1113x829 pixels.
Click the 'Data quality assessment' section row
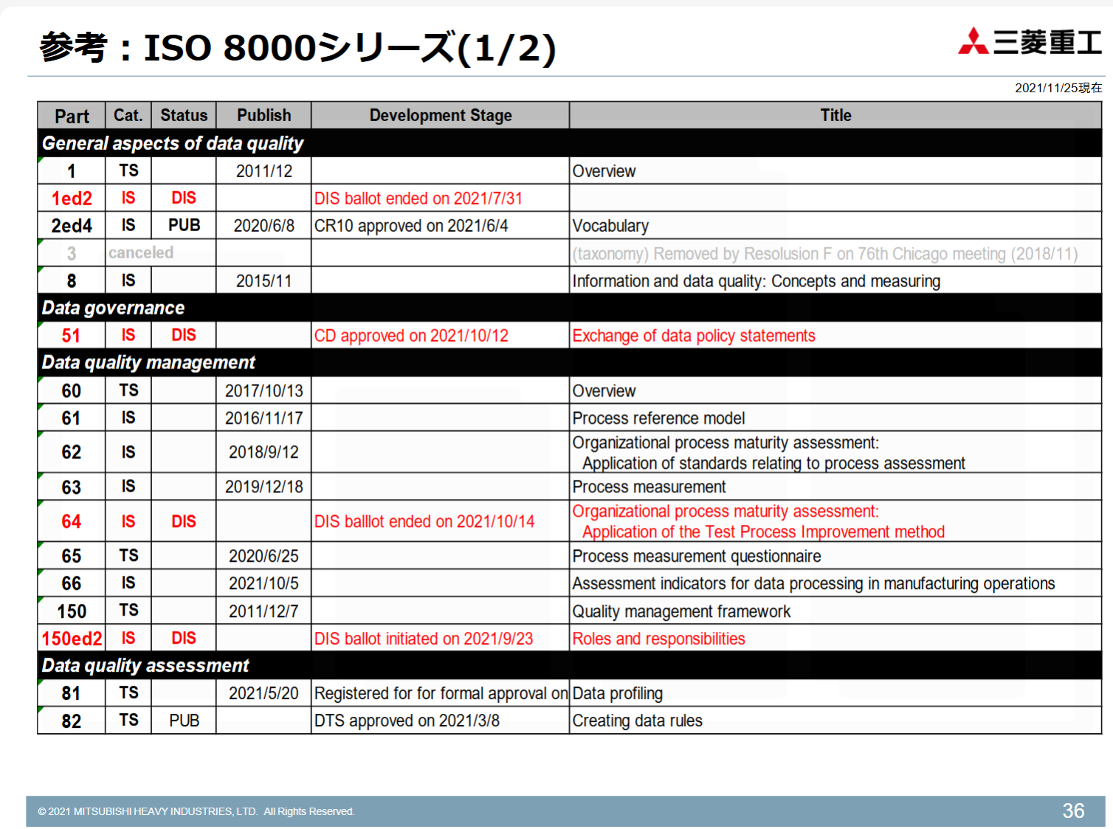[x=569, y=666]
